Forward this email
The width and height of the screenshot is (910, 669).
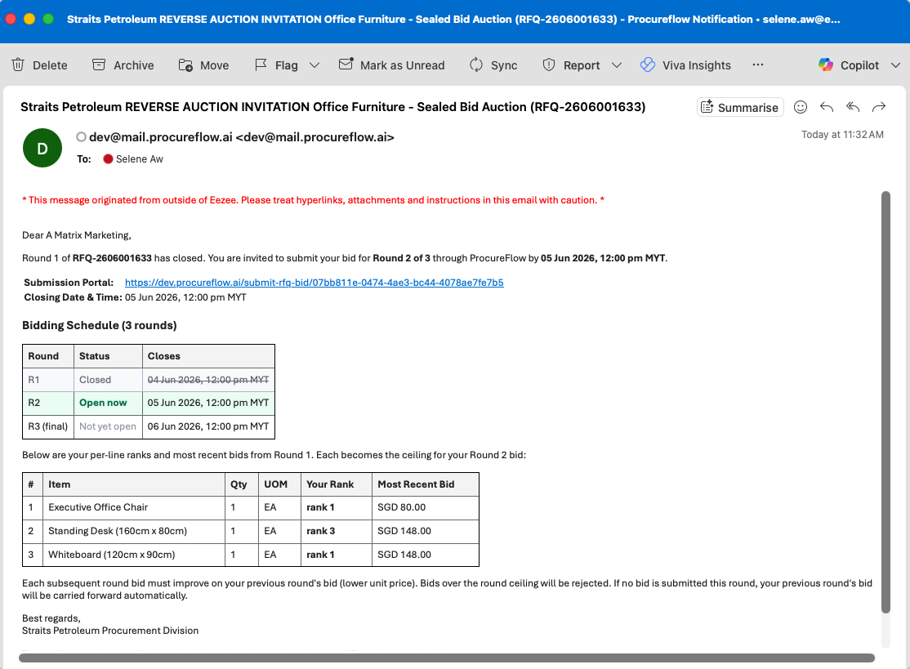[x=879, y=107]
